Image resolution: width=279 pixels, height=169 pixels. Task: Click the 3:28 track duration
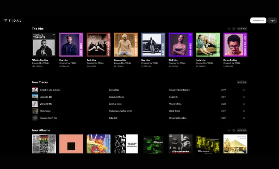coord(224,104)
